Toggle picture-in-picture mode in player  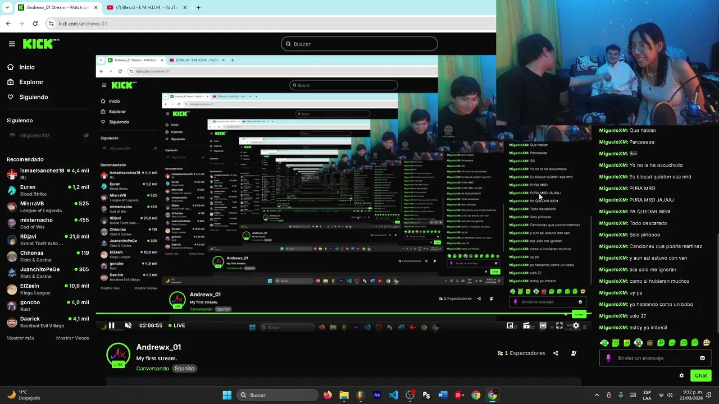point(510,325)
